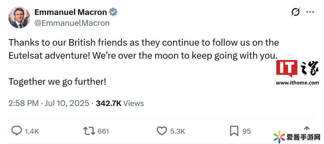Click the www.ithome.com watermark text
This screenshot has width=324, height=144.
[297, 83]
